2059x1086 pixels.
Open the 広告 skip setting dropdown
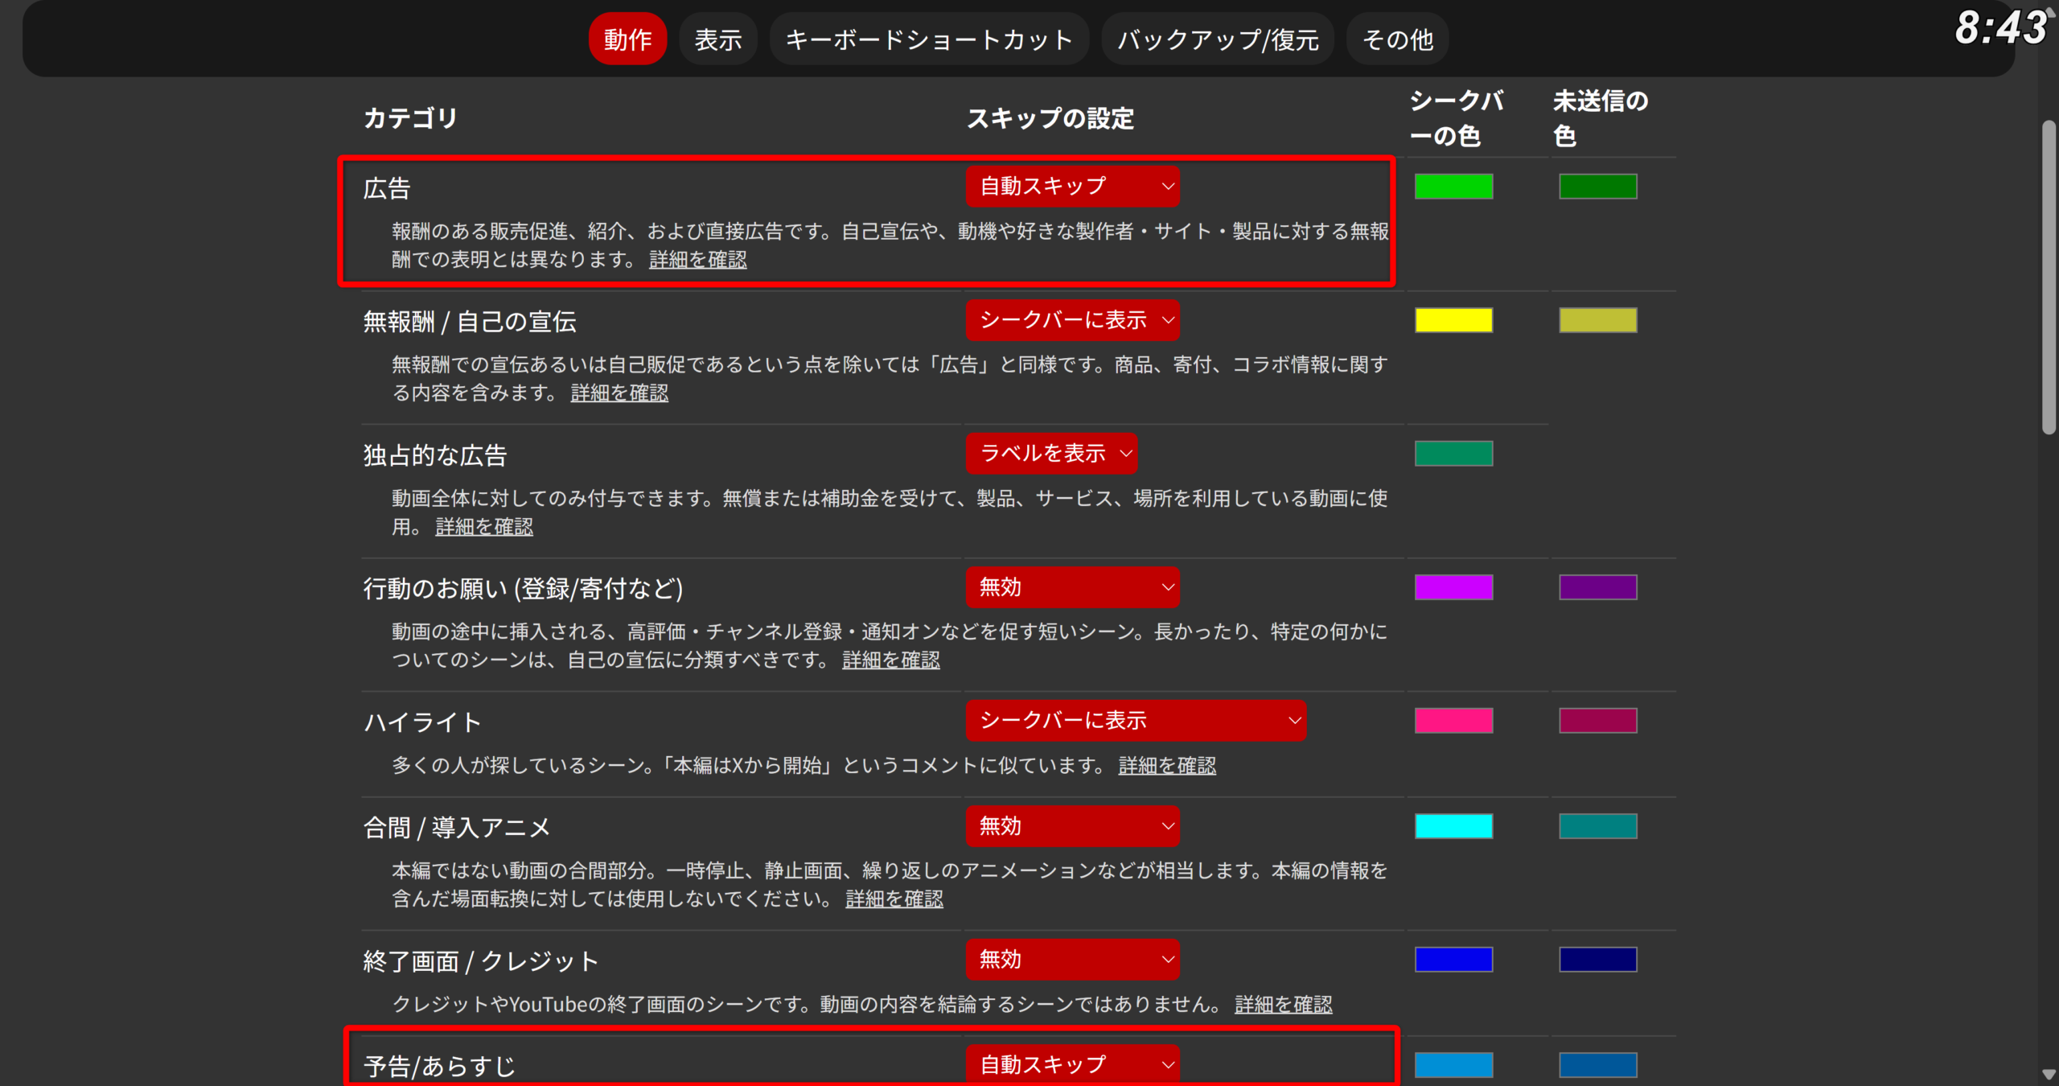(1072, 187)
